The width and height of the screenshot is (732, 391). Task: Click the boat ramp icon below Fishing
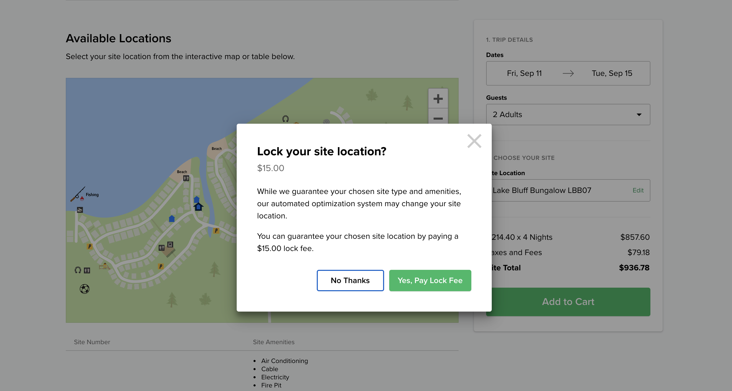click(x=80, y=210)
